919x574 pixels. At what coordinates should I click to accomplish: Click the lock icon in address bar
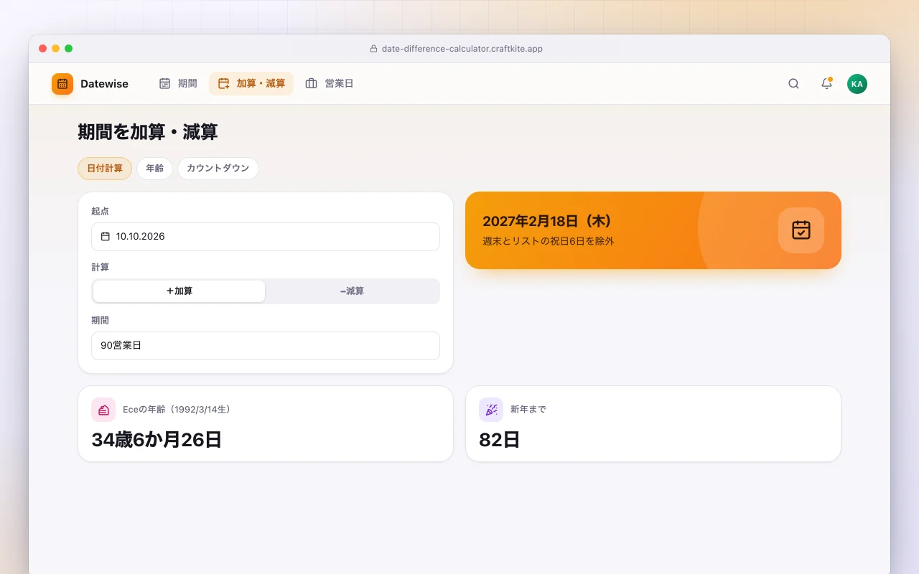373,49
